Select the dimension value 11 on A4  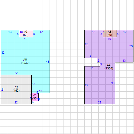pyautogui.click(x=92, y=68)
